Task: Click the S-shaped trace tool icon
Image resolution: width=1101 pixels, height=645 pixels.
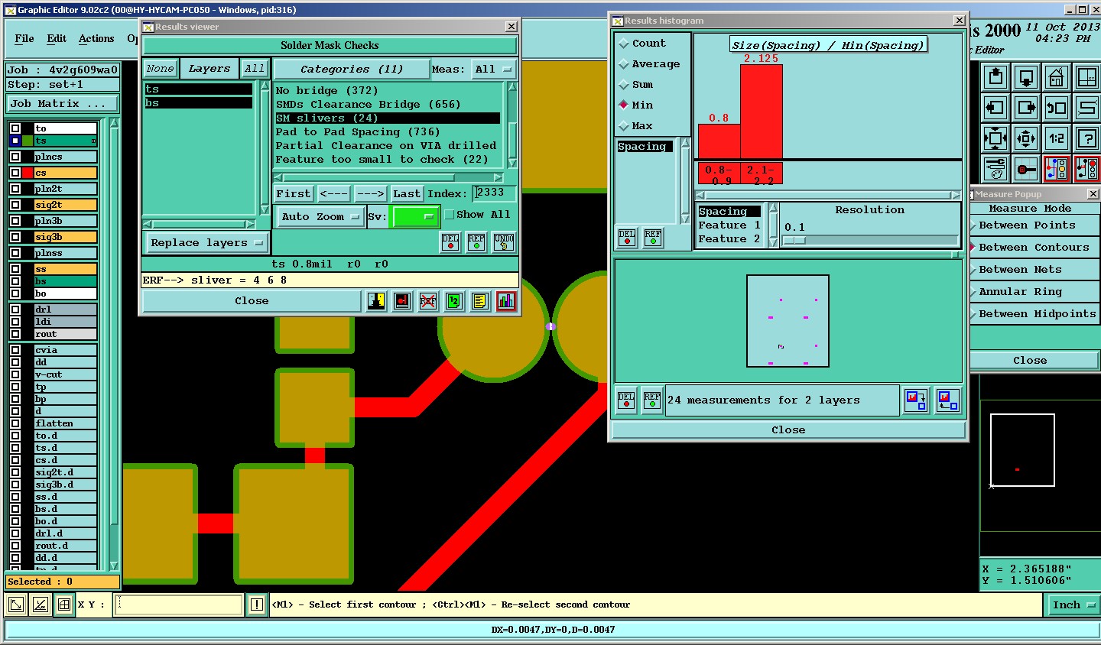Action: pyautogui.click(x=1086, y=108)
